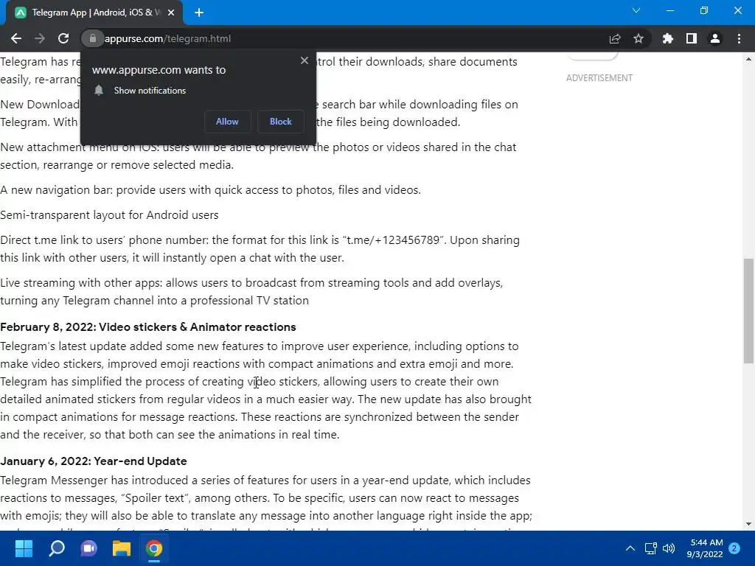Open the Chrome profile avatar
The image size is (755, 566).
(x=715, y=38)
